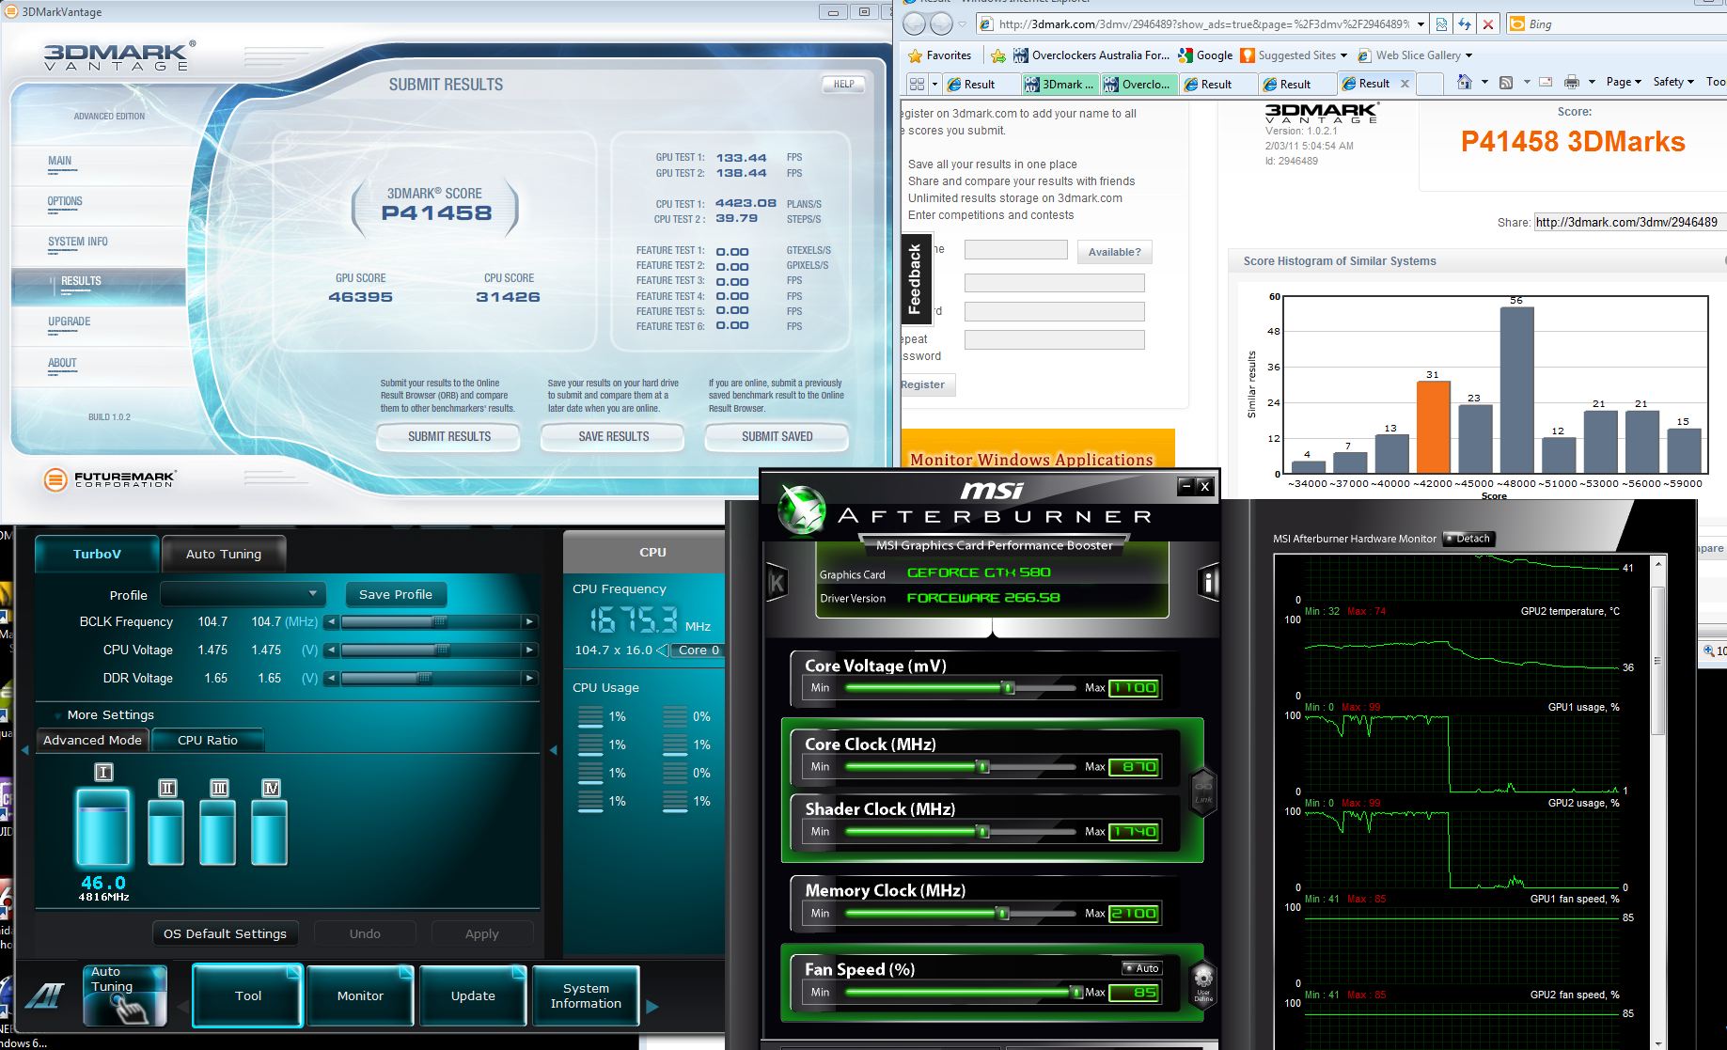Viewport: 1727px width, 1050px height.
Task: Click the Compatibility View icon in address bar
Action: (1442, 24)
